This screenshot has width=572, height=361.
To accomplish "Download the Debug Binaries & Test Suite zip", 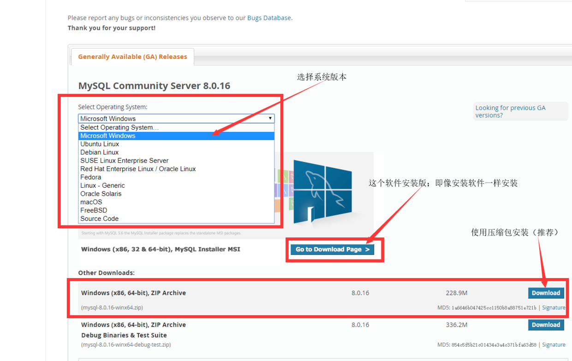I will pos(546,325).
